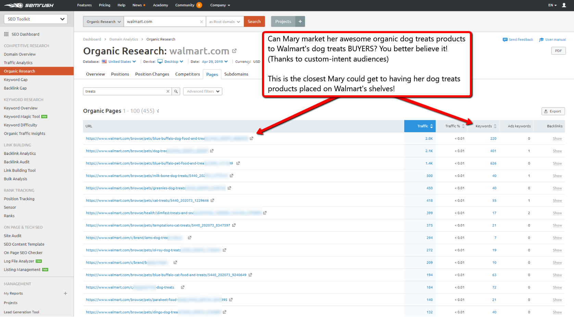
Task: Open the Apr 29, 2019 date dropdown
Action: pos(215,62)
